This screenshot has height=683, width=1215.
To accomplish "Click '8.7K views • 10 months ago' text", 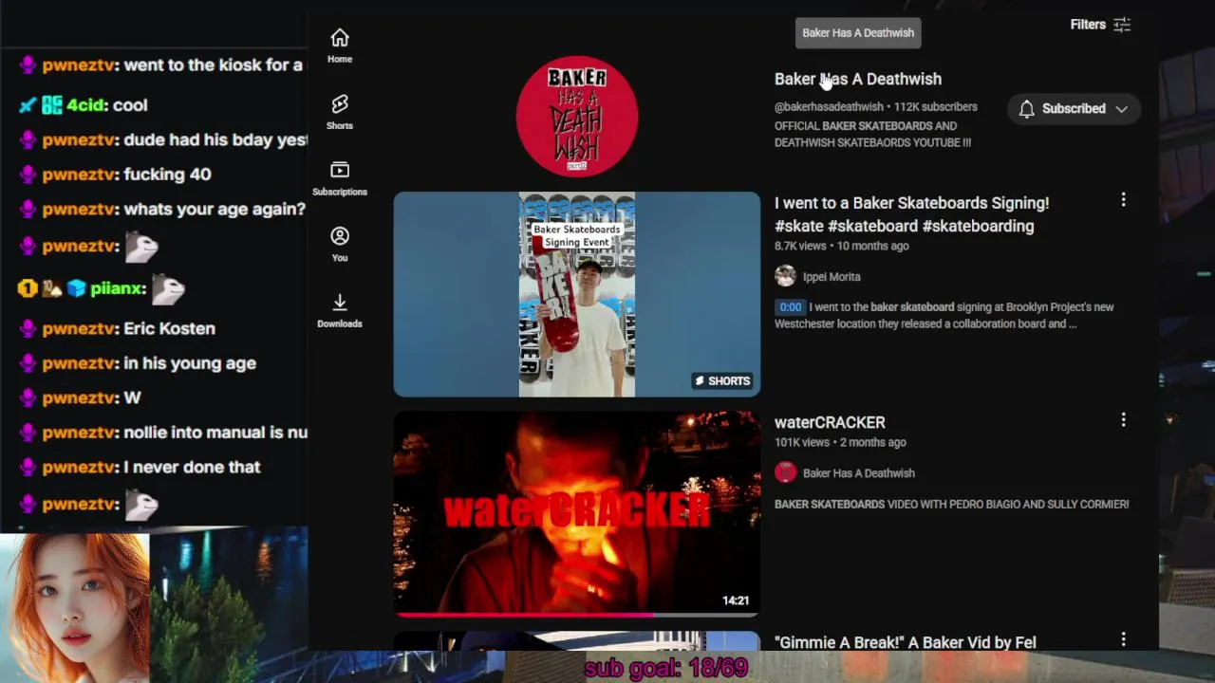I will tap(841, 246).
